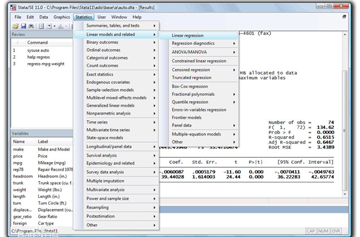
Task: Click the restore-down icon at menu bar's right end
Action: click(344, 17)
